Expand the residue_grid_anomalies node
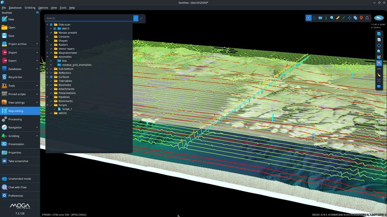 pyautogui.click(x=51, y=65)
